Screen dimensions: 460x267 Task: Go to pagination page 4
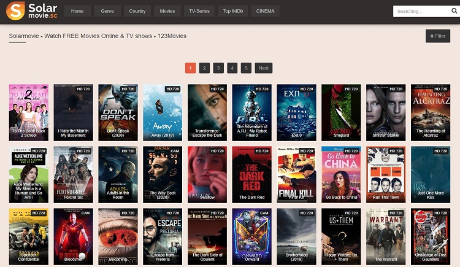[x=232, y=68]
